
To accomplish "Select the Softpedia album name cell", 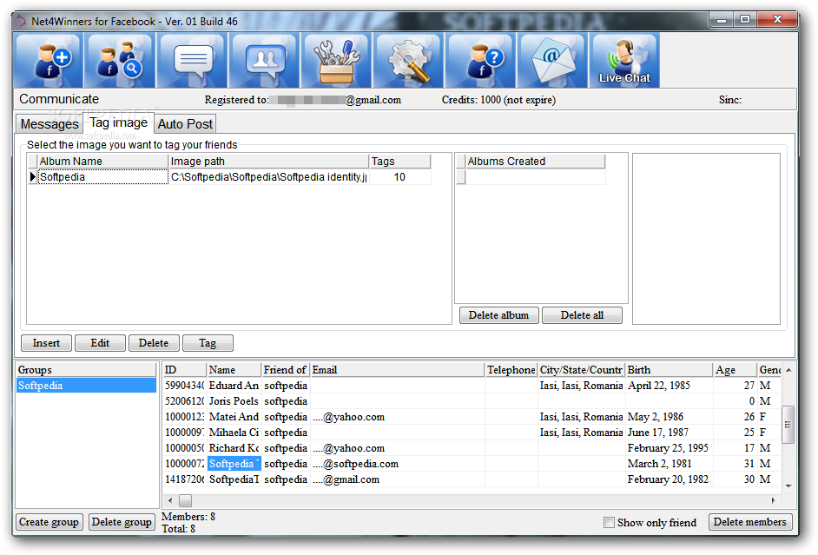I will coord(102,177).
